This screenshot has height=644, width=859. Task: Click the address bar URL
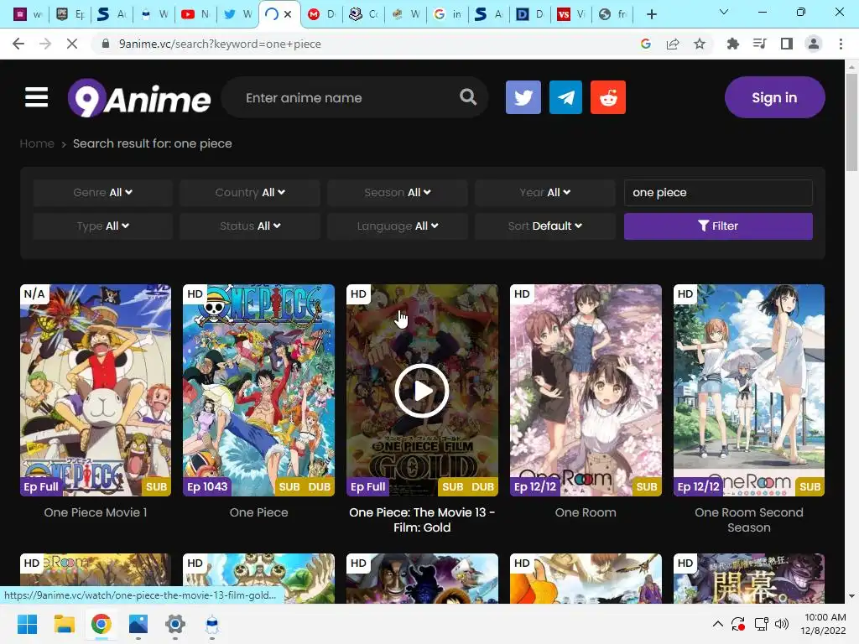click(220, 44)
